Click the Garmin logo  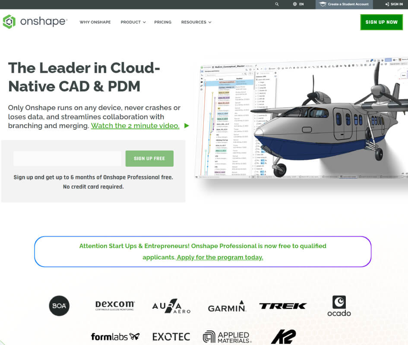pyautogui.click(x=227, y=306)
